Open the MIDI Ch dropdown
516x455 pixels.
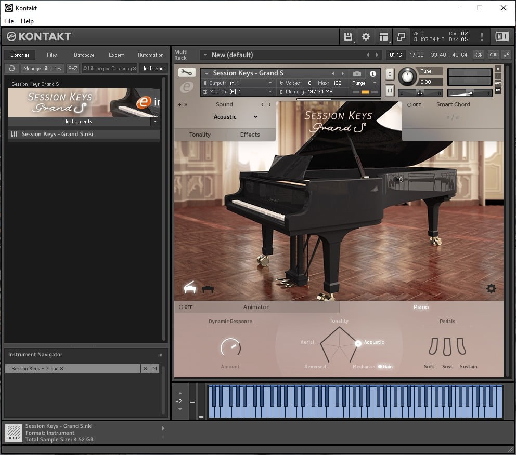point(238,91)
